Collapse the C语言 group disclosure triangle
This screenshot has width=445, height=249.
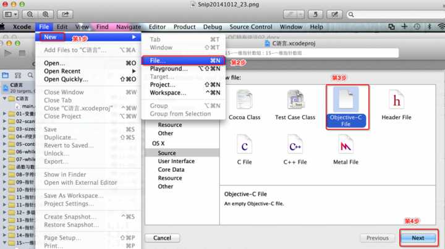pos(4,98)
